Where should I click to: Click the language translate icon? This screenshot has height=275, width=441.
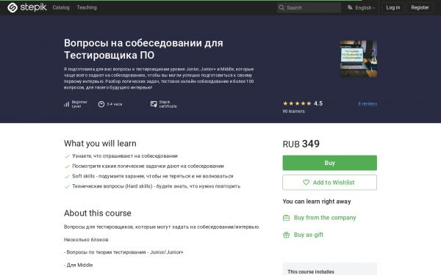[x=350, y=7]
